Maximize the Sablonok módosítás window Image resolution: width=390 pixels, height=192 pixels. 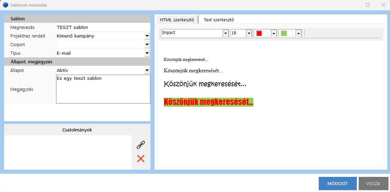368,5
